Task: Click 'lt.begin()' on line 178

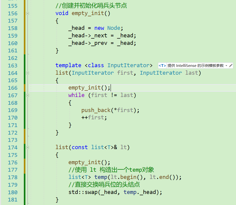Action: tap(127, 177)
